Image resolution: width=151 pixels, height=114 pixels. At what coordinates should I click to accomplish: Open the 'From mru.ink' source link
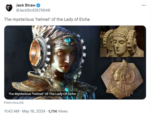[14, 102]
